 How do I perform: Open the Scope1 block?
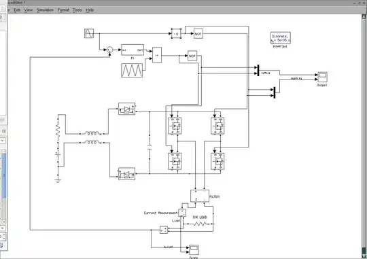[x=322, y=77]
